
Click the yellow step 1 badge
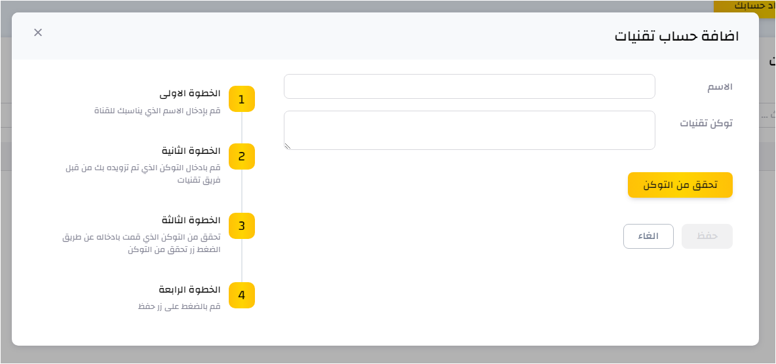241,99
